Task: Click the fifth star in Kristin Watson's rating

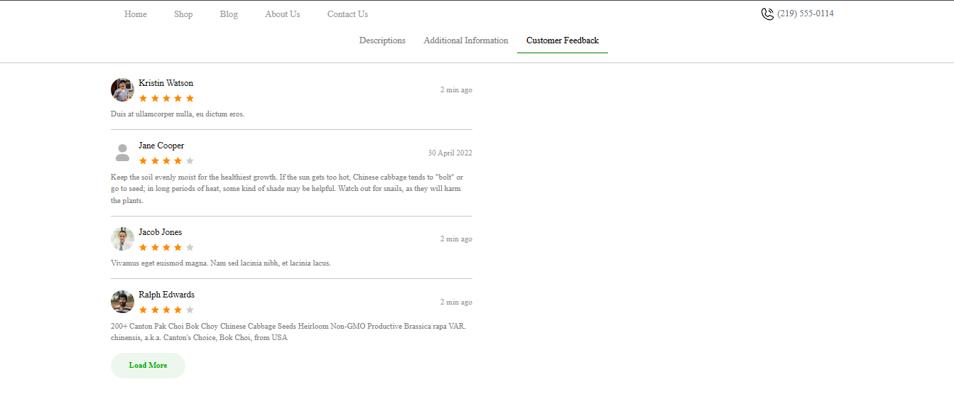Action: tap(190, 99)
